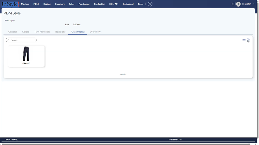The height and width of the screenshot is (145, 259).
Task: Open settings gear icon
Action: (x=233, y=4)
